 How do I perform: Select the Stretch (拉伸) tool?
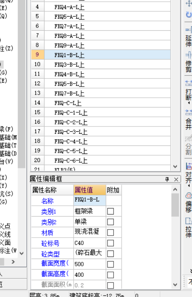[x=188, y=227]
